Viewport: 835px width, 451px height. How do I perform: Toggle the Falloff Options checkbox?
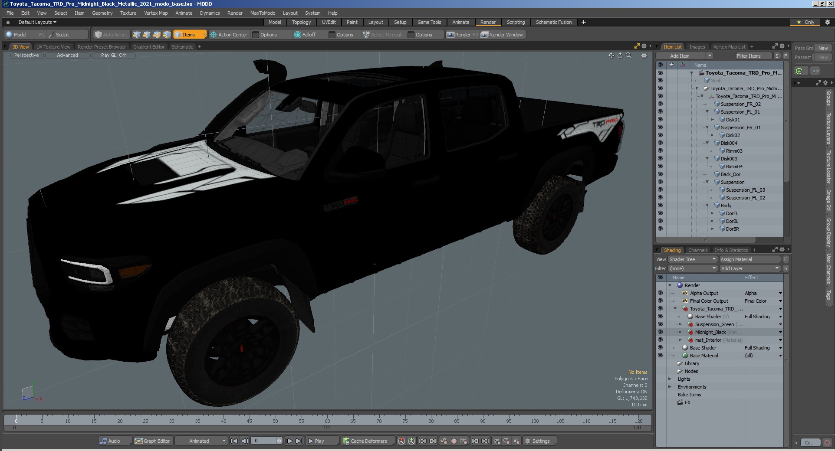tap(332, 35)
